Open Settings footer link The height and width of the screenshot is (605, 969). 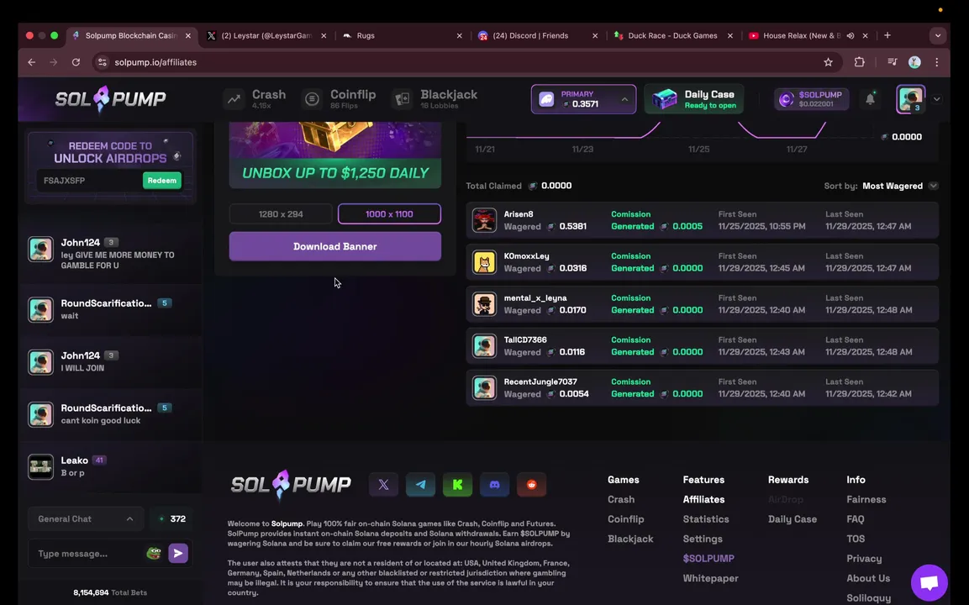tap(703, 539)
